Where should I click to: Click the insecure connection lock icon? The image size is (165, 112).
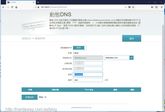[x=38, y=7]
